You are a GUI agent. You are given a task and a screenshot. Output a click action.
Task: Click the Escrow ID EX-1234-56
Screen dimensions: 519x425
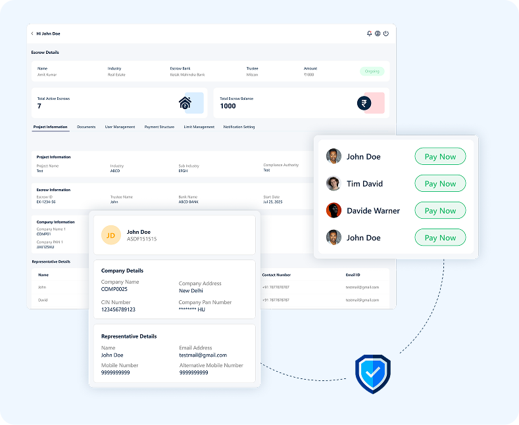[x=46, y=202]
